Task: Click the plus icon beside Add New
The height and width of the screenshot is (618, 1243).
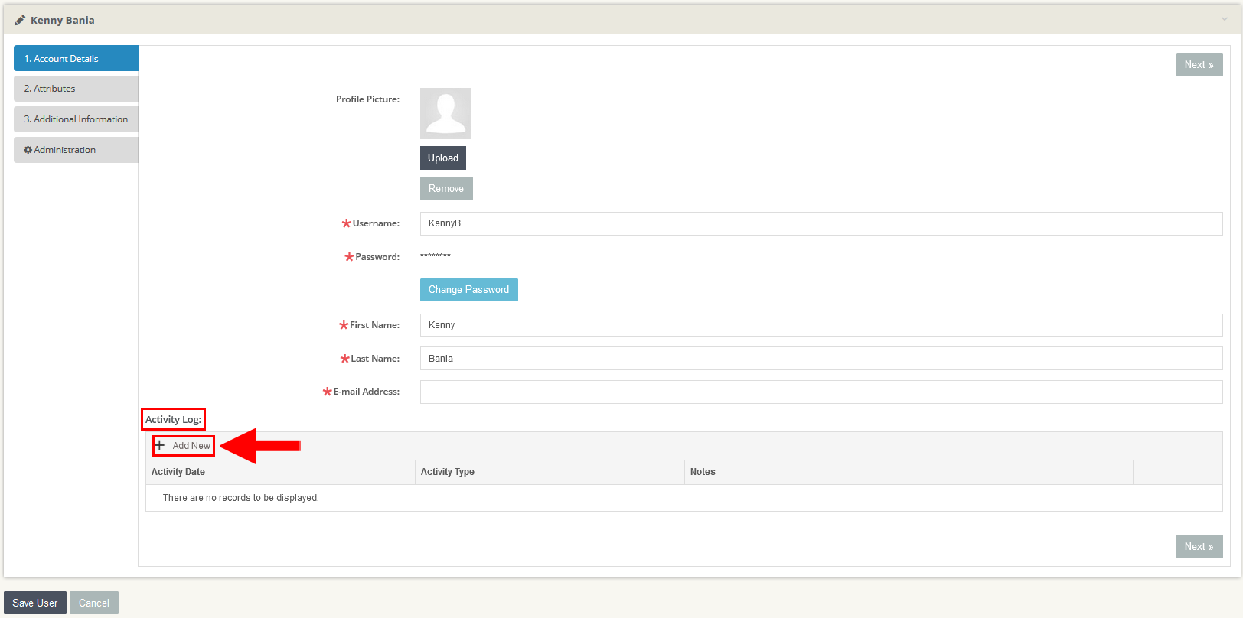Action: (x=159, y=445)
